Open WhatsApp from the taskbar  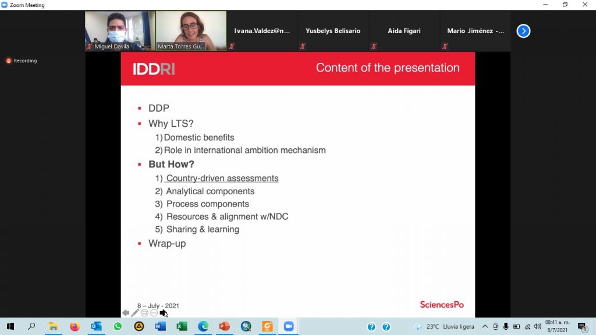118,327
